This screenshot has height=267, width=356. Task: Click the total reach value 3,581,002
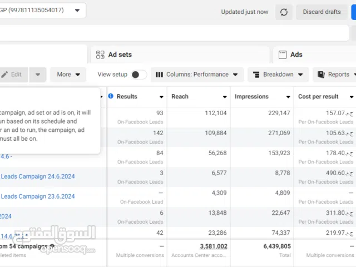click(x=213, y=246)
